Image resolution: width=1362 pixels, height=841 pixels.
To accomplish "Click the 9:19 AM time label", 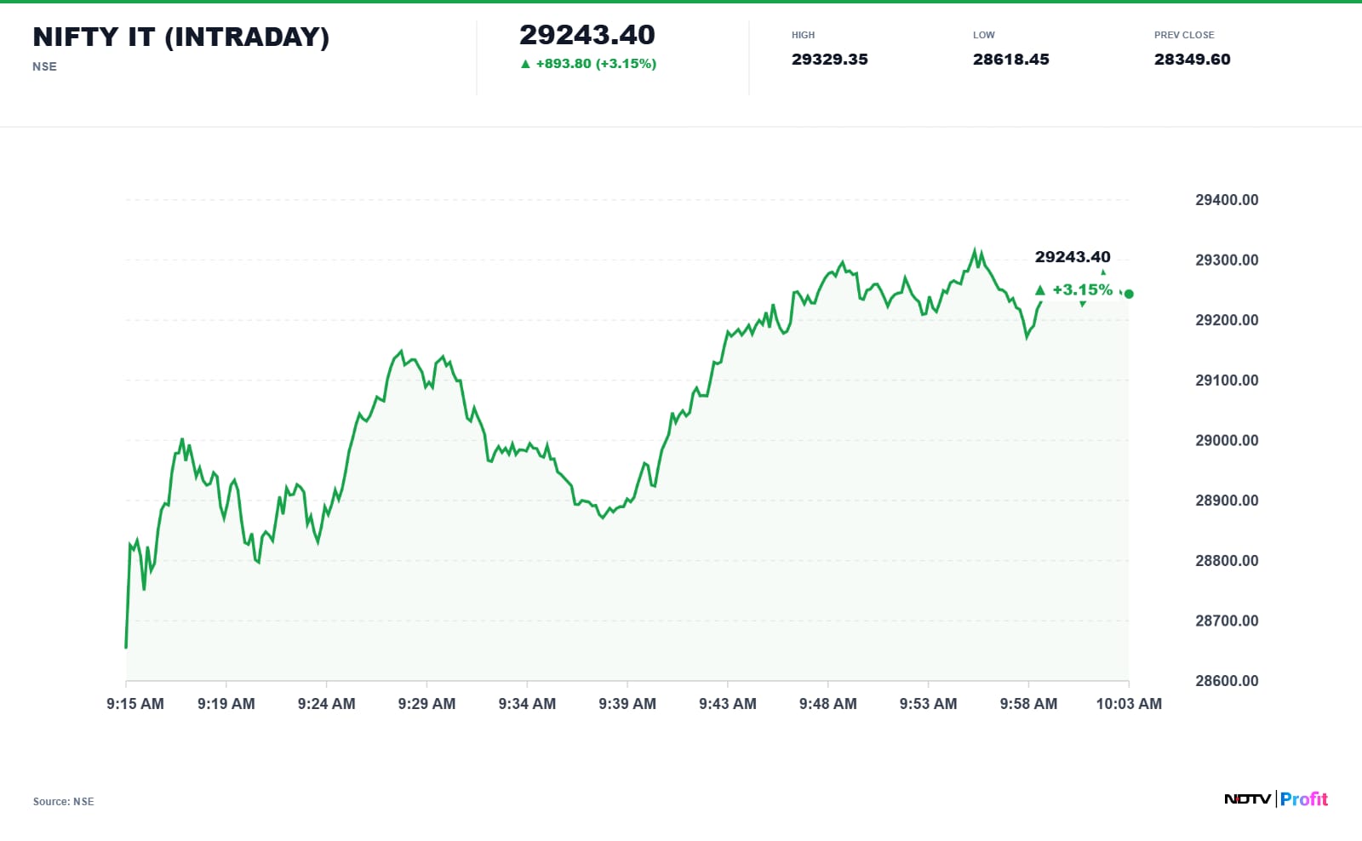I will pyautogui.click(x=226, y=704).
